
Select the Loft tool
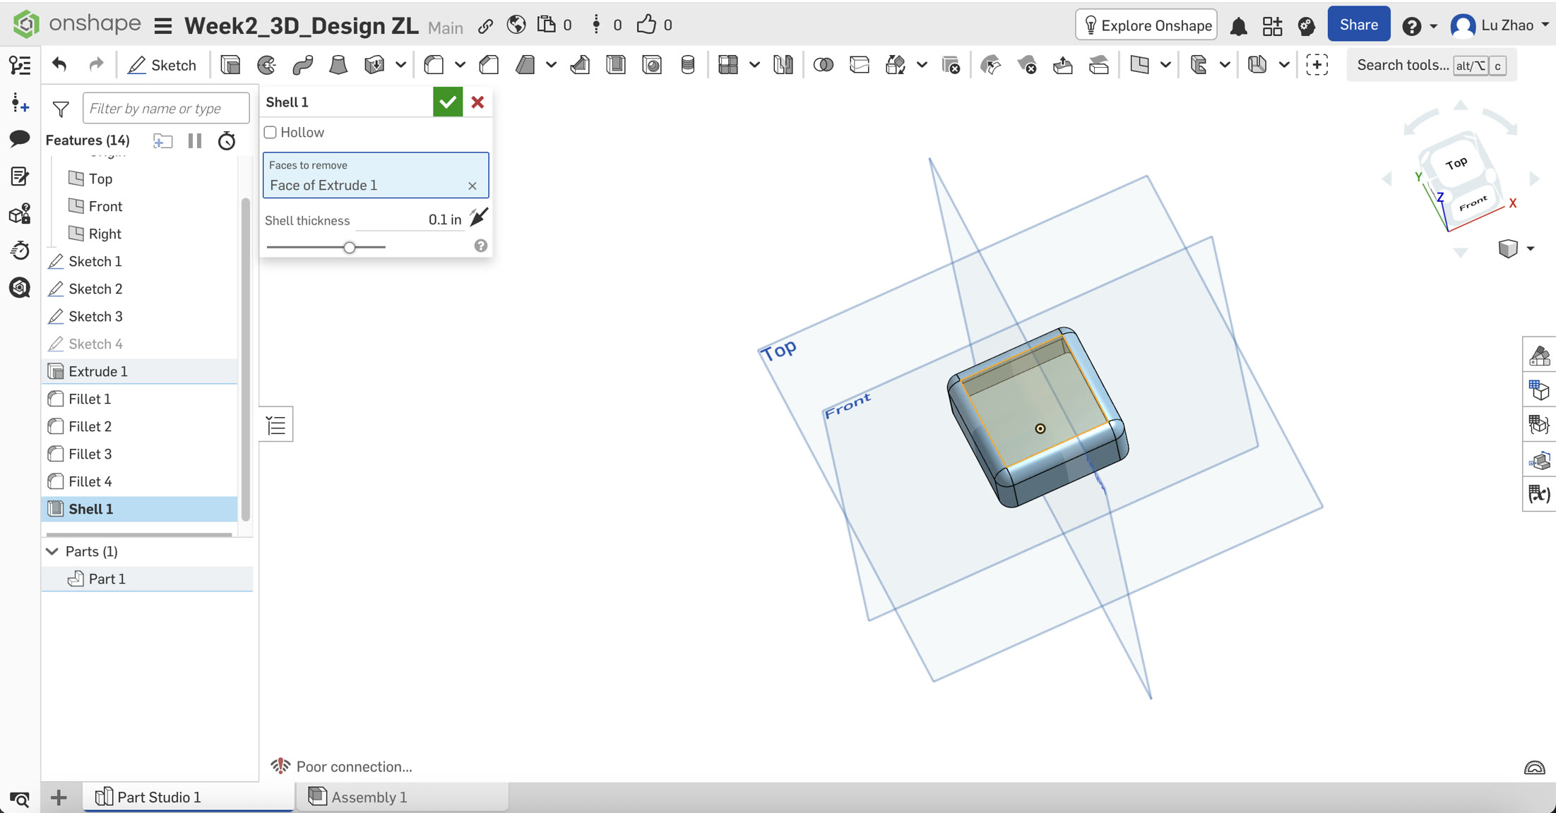(338, 64)
